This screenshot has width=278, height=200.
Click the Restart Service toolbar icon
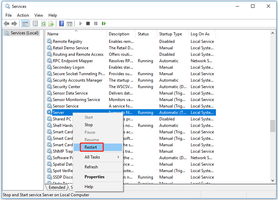pos(104,23)
